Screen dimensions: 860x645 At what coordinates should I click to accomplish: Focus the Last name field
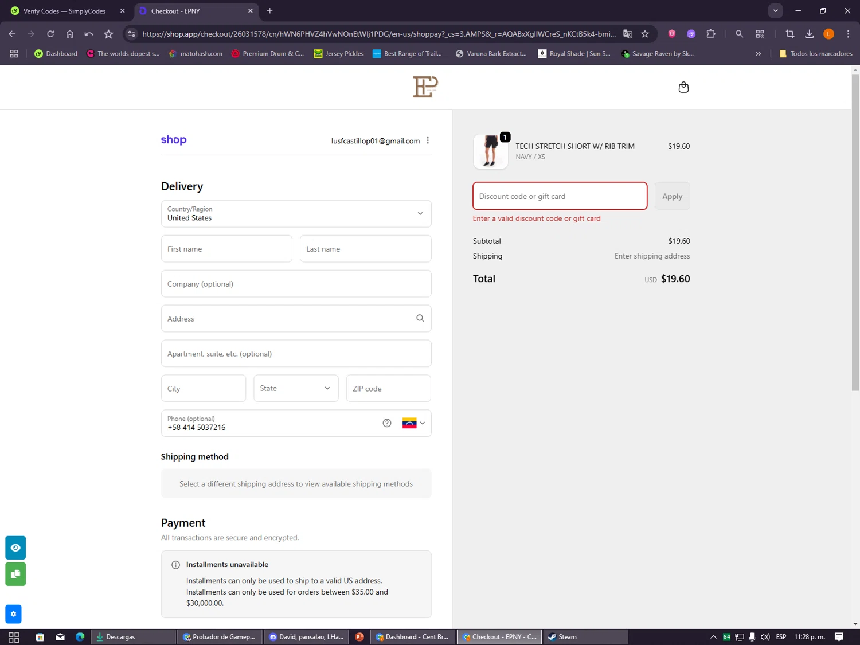coord(365,249)
